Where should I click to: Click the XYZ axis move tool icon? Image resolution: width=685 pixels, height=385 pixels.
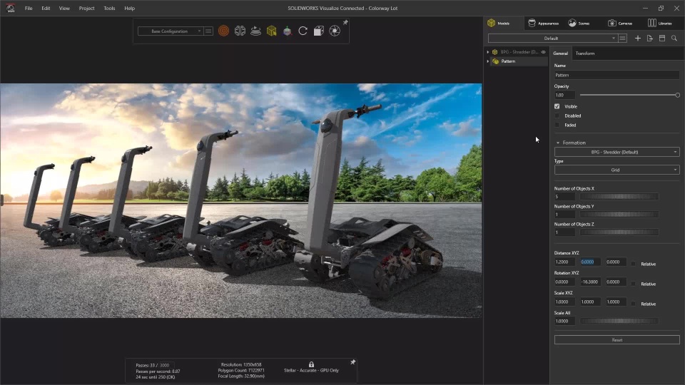(x=287, y=31)
